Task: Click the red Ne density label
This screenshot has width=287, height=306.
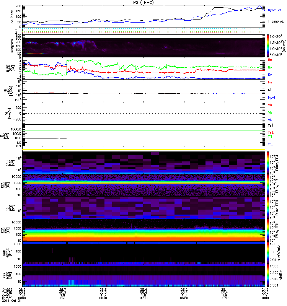Action: pos(270,82)
